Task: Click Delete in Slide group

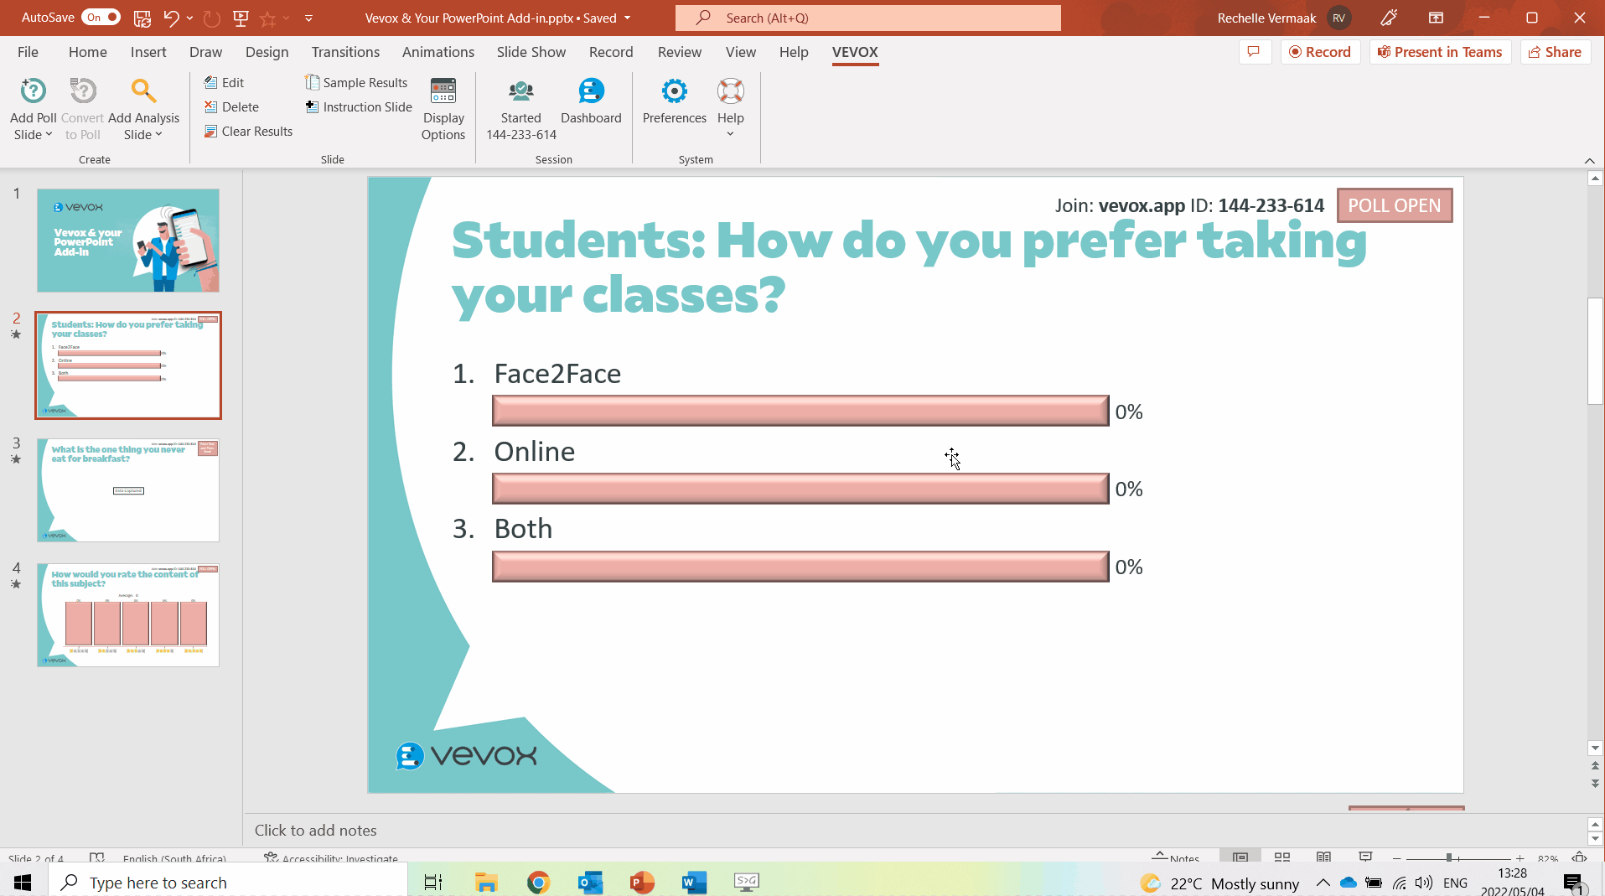Action: [x=231, y=106]
